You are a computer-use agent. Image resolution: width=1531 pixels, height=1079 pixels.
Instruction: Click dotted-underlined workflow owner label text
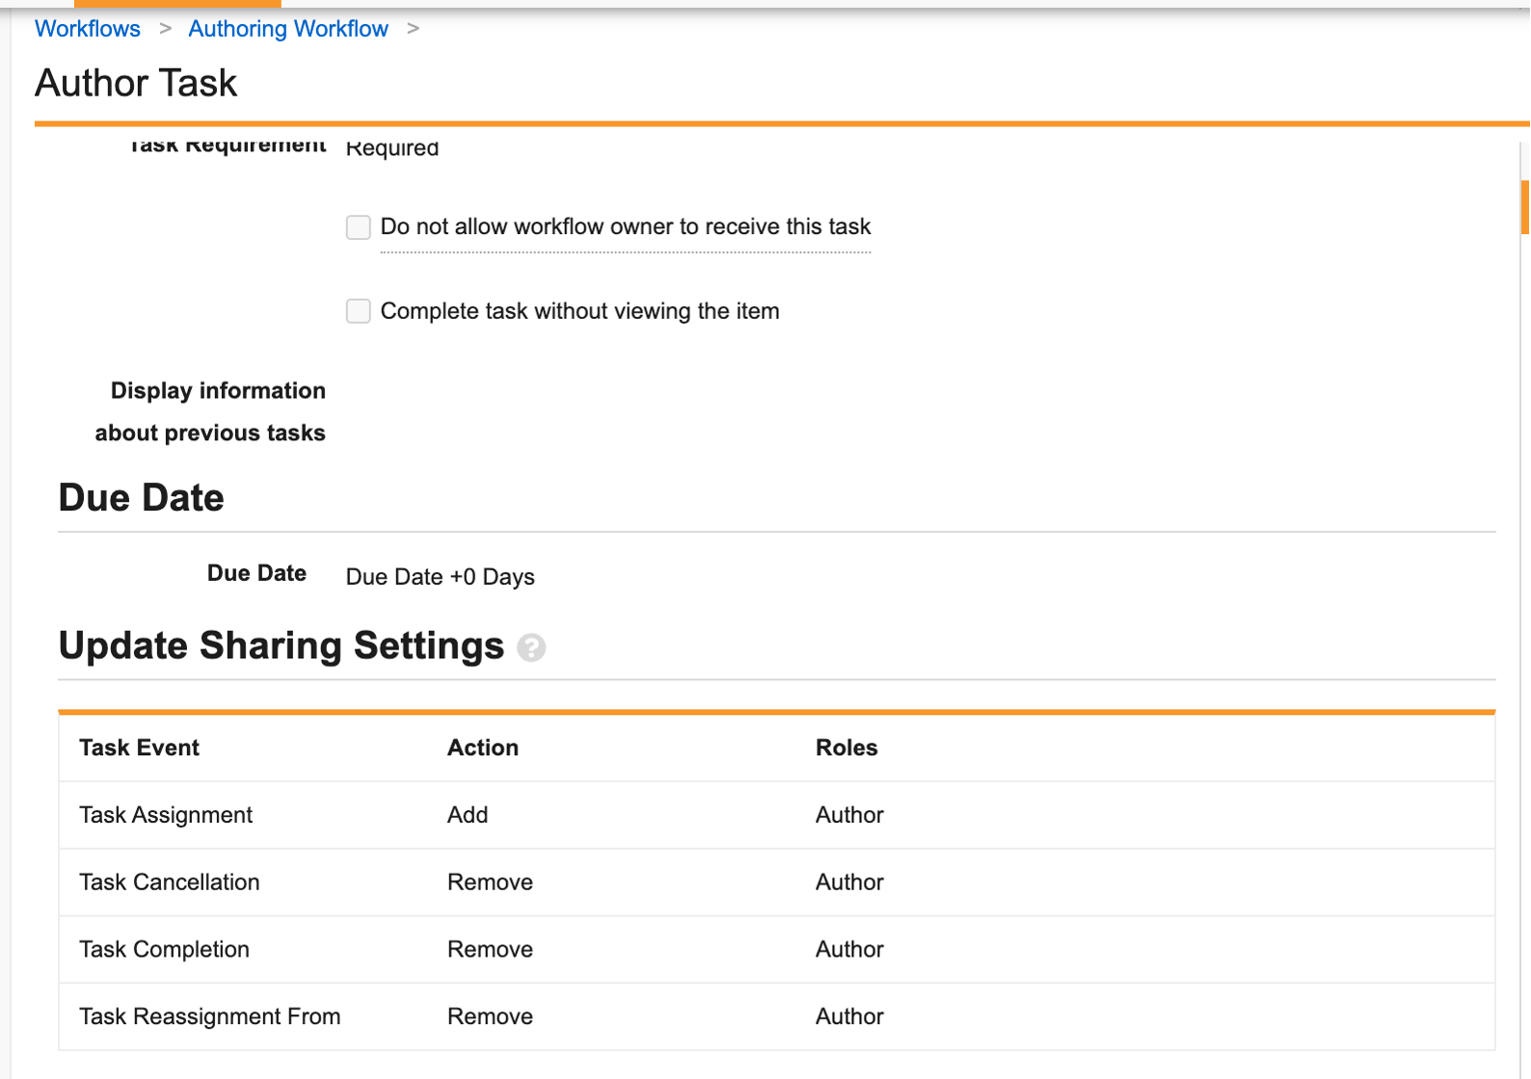tap(625, 227)
